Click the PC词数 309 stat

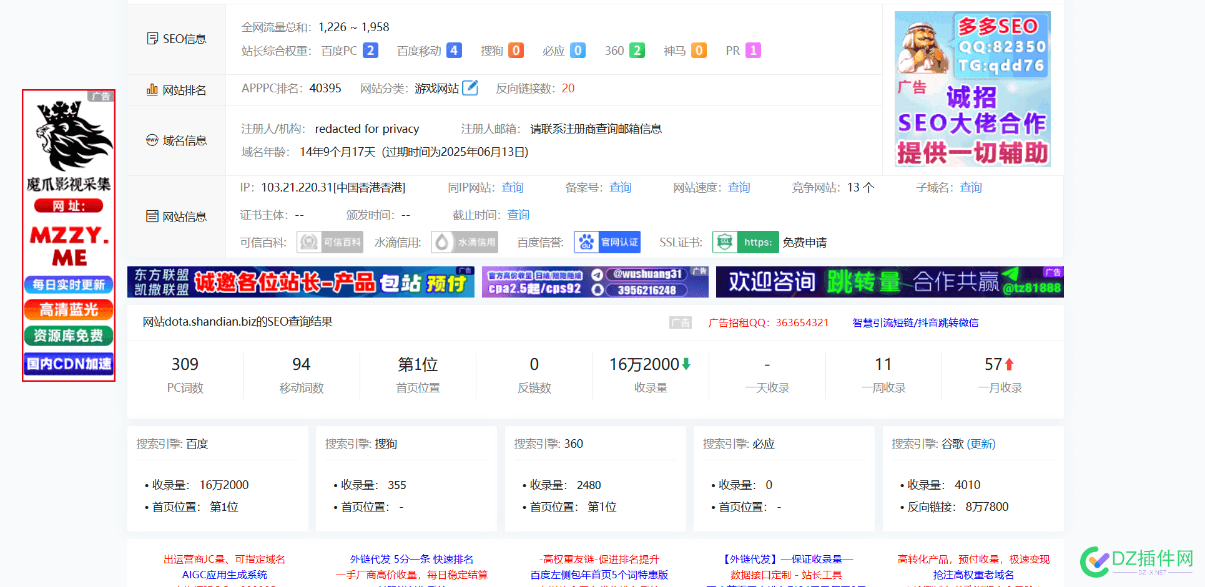[185, 374]
